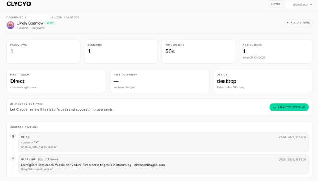Click the 1.73s load badge

click(x=52, y=160)
